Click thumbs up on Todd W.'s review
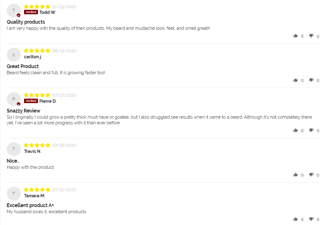 click(295, 36)
